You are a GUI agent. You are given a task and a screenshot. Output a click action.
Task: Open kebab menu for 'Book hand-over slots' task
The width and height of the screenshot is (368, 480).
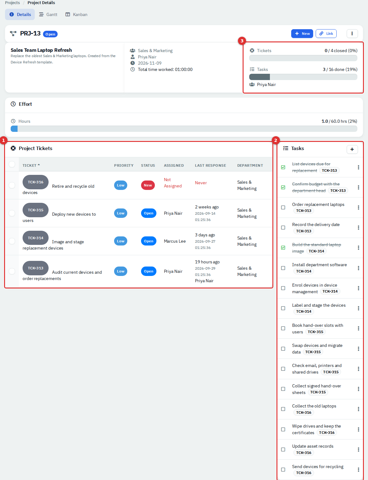[358, 328]
